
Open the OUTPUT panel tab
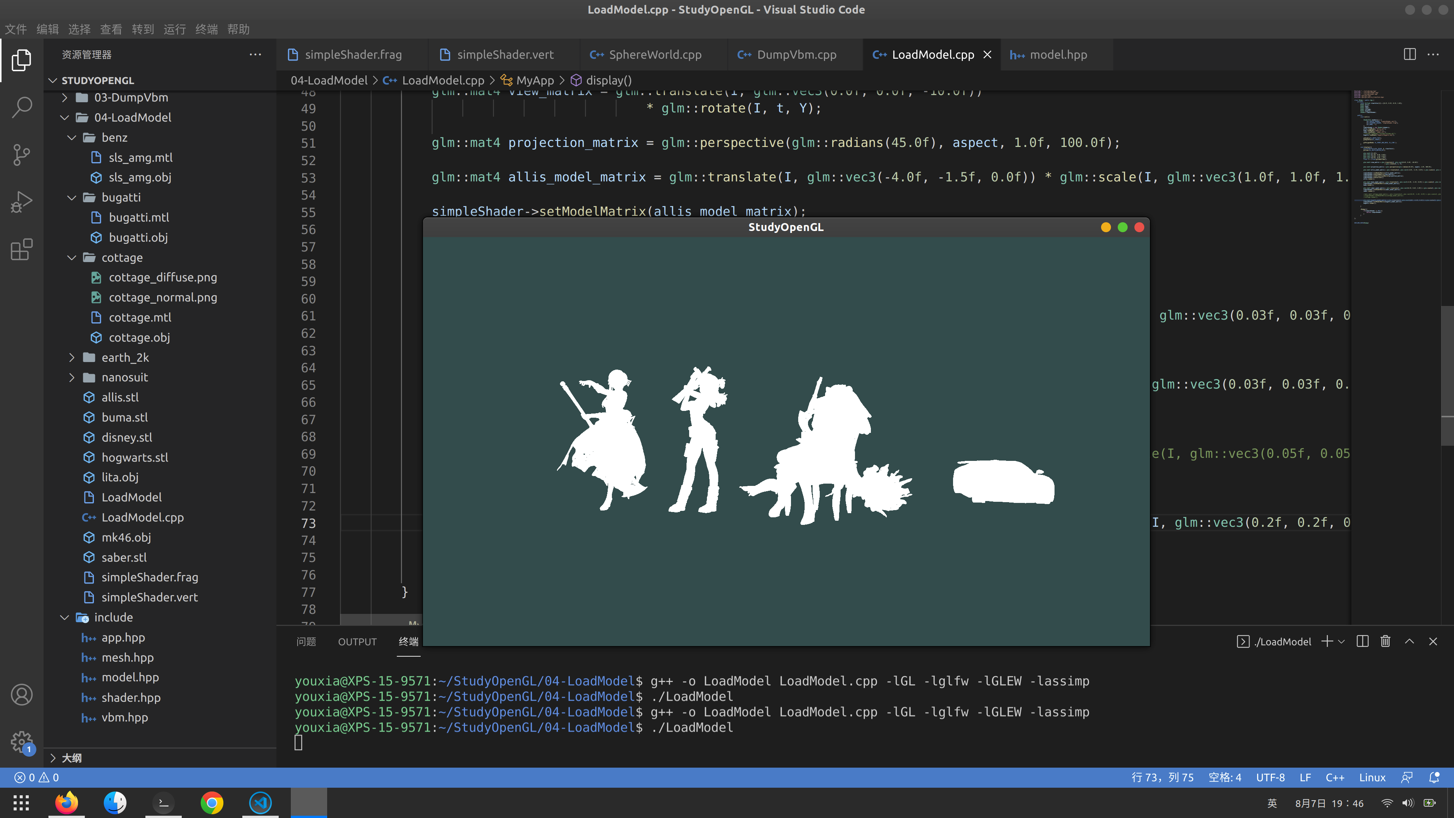tap(357, 642)
